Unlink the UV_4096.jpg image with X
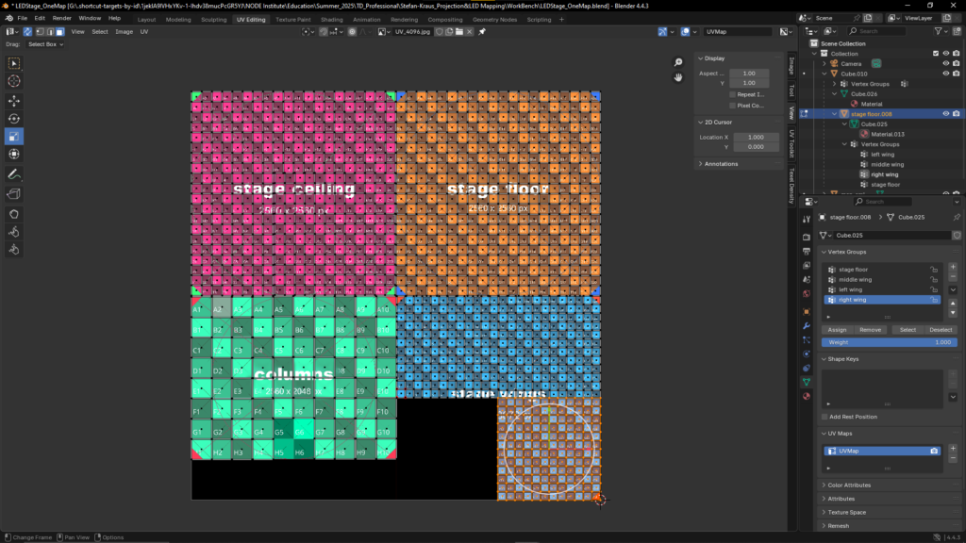 (x=470, y=31)
